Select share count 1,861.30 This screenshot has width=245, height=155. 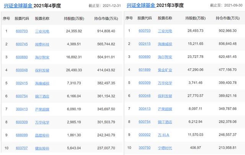[74, 135]
